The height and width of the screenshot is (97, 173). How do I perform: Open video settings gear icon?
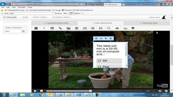[x=166, y=91]
